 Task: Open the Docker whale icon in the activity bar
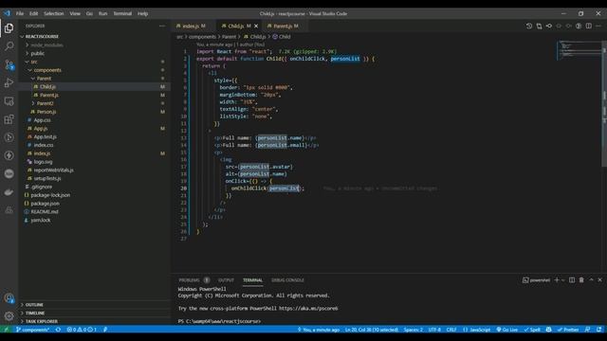pos(9,191)
